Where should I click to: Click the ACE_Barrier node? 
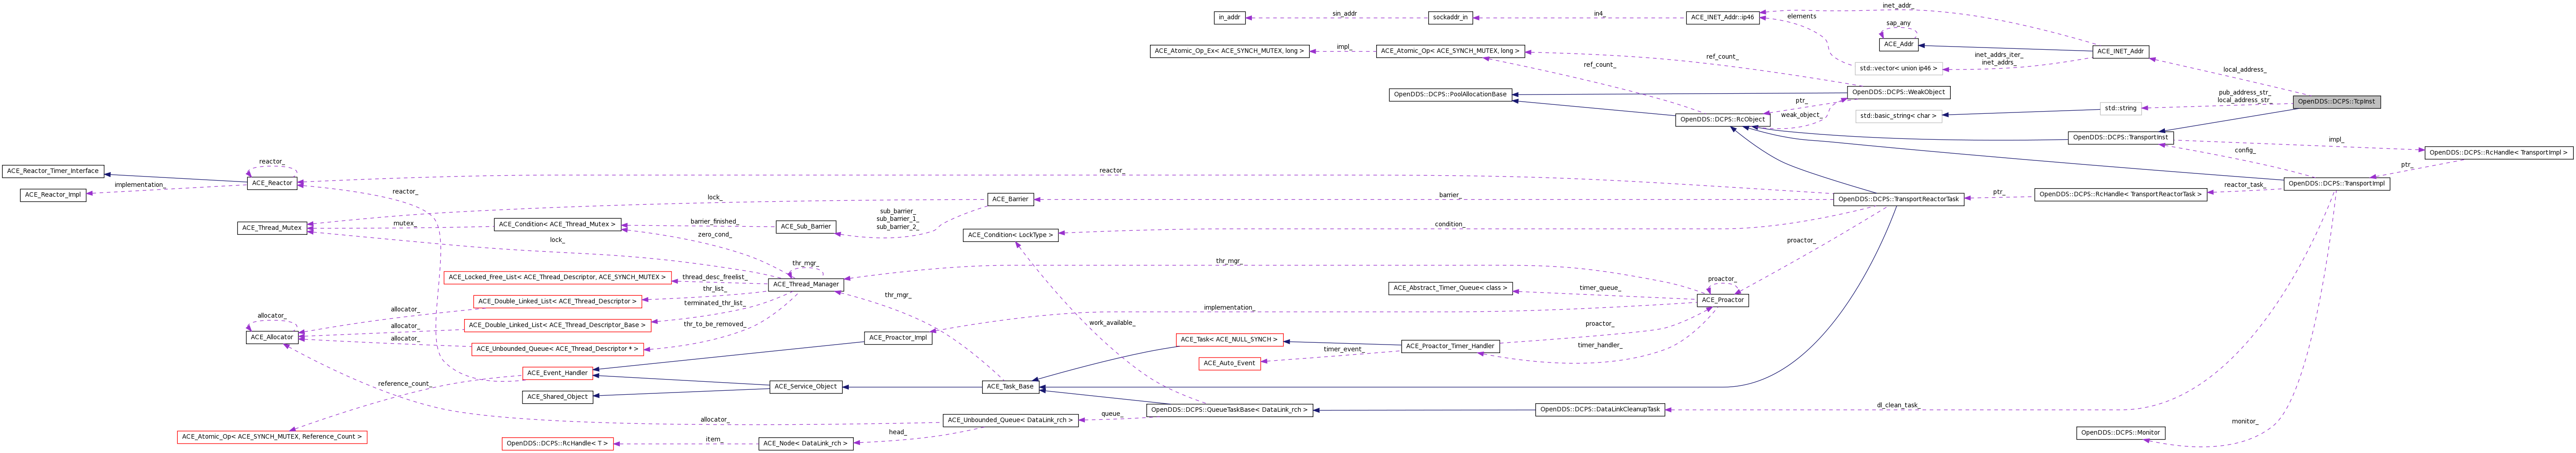click(1010, 199)
